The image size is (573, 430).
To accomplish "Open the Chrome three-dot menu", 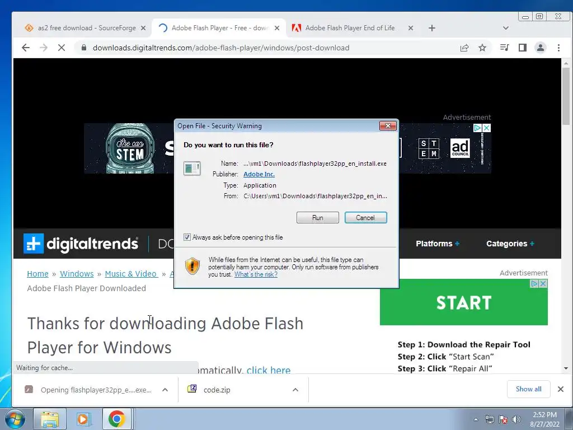I will click(558, 48).
